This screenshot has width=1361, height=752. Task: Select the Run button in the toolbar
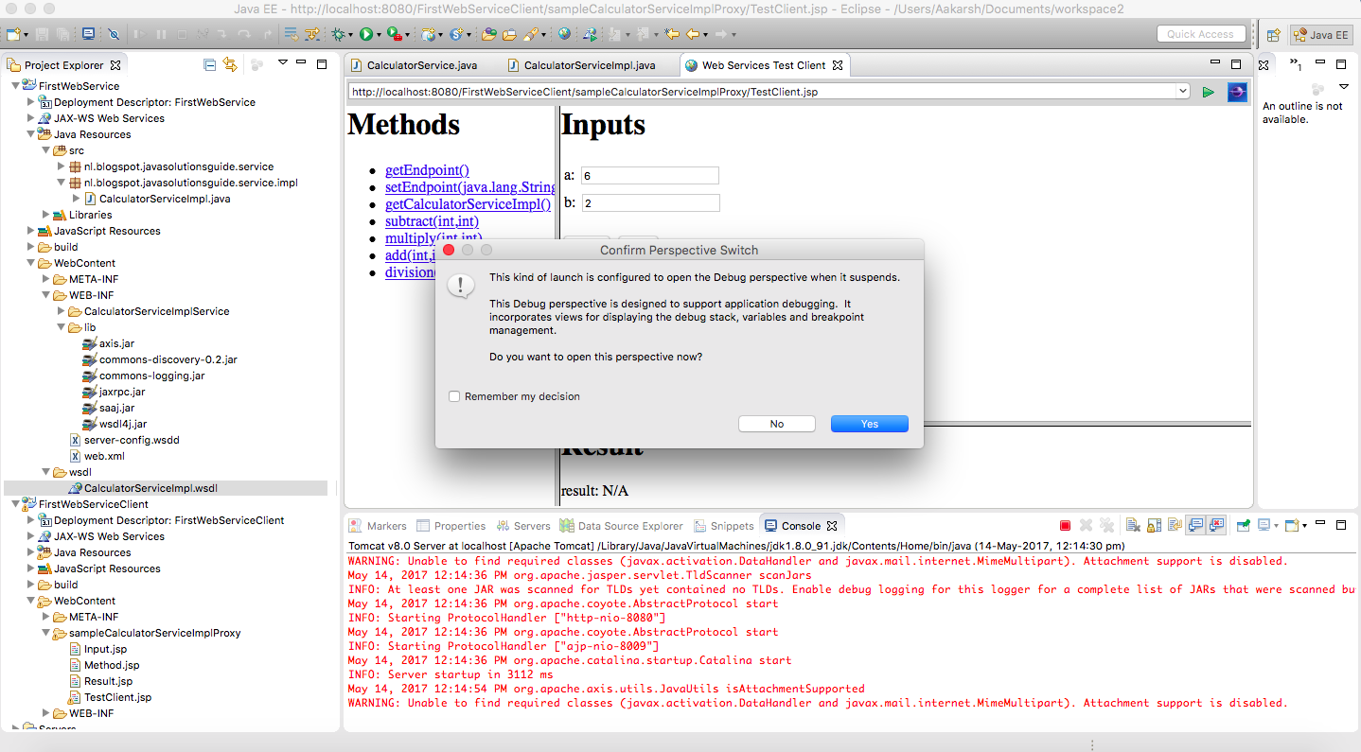click(x=368, y=34)
